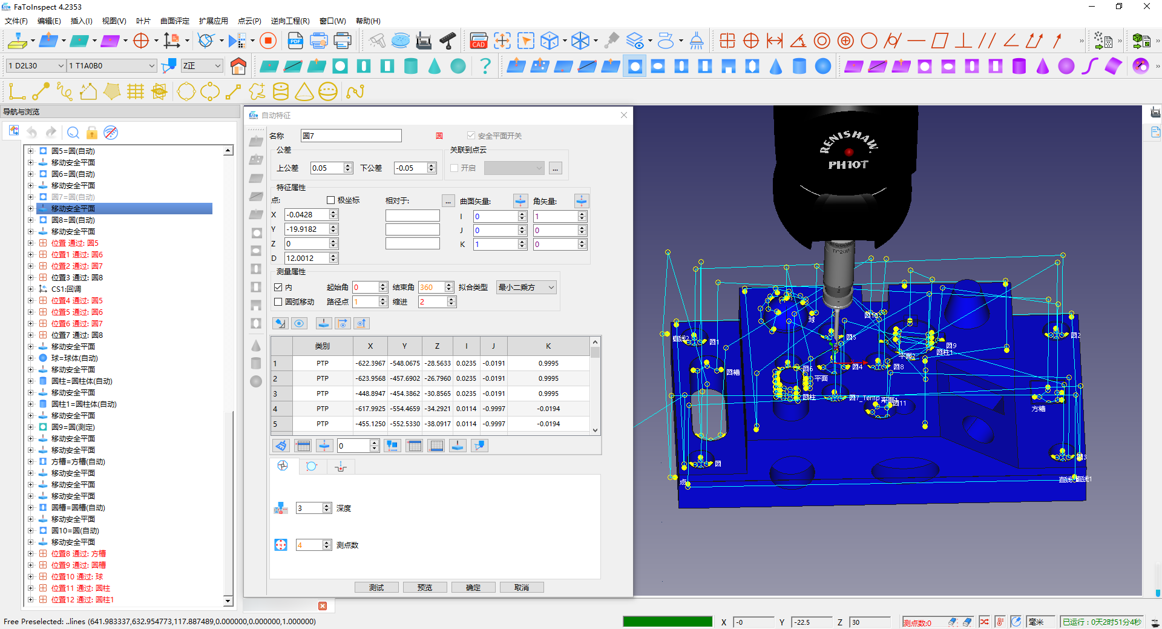Viewport: 1162px width, 629px height.
Task: Open the Z正 direction dropdown
Action: click(202, 65)
